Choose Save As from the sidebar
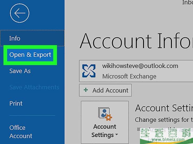The width and height of the screenshot is (193, 144). pos(20,71)
